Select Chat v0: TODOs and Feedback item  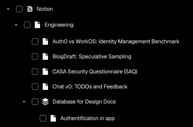click(90, 87)
